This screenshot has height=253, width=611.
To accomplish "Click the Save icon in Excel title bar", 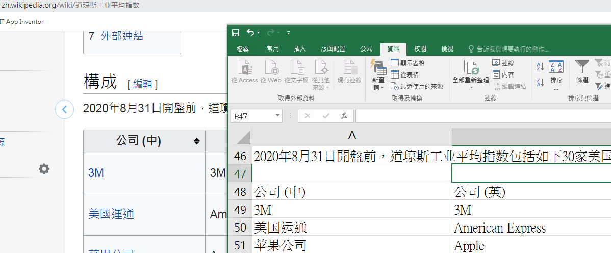I will pos(235,33).
